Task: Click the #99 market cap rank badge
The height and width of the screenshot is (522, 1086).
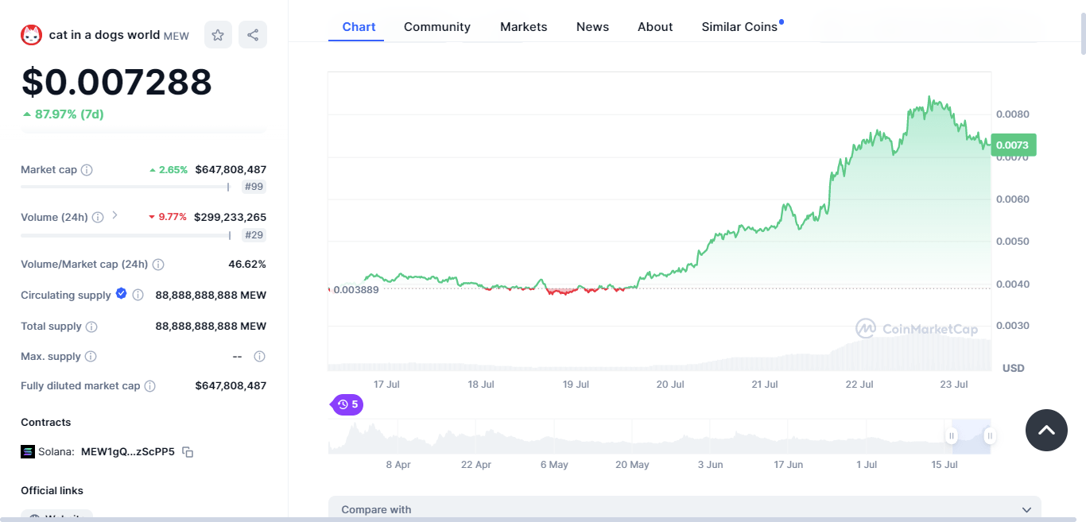Action: pyautogui.click(x=254, y=188)
